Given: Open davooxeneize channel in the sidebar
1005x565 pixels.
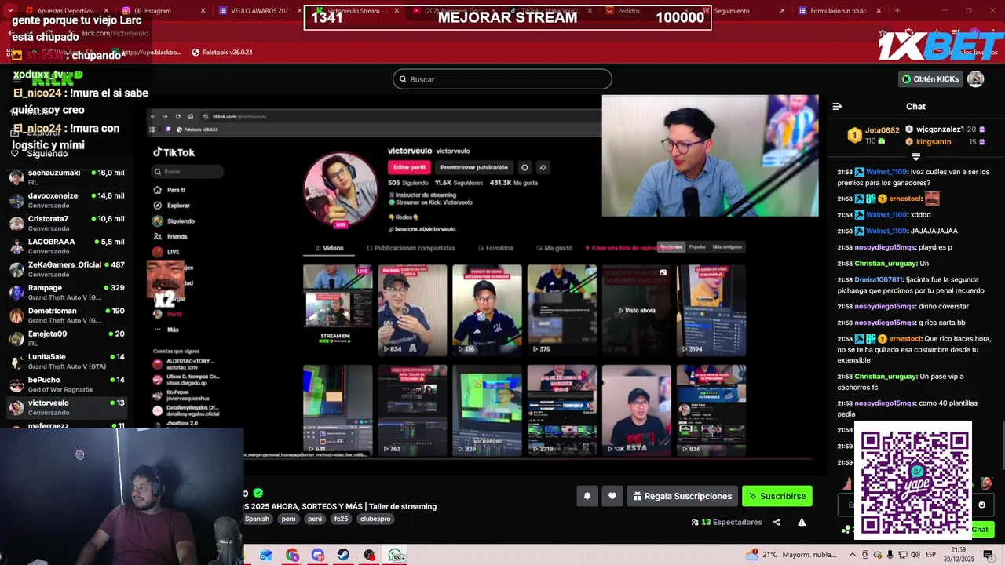Looking at the screenshot, I should pyautogui.click(x=67, y=200).
